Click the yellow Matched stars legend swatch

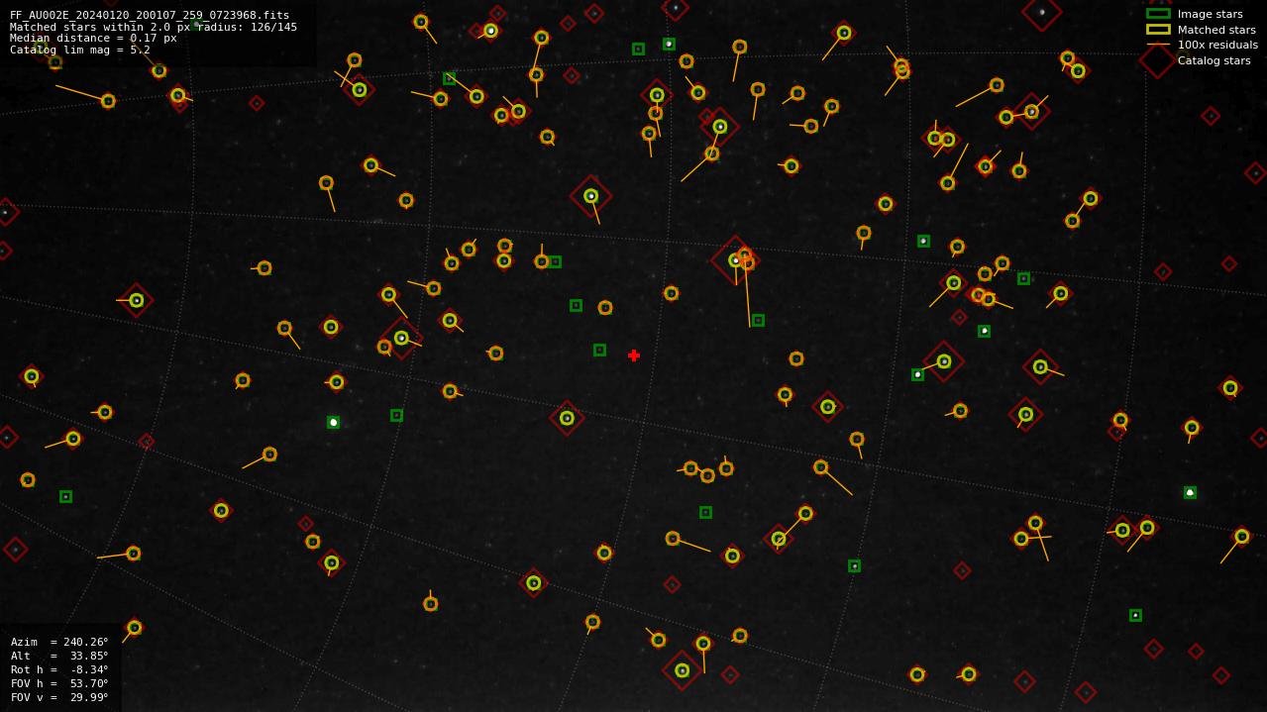1158,30
